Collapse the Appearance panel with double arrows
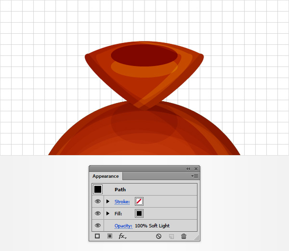289x251 pixels. coord(188,169)
